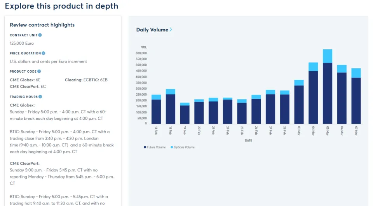Click the 26 Feb futures volume bar
The image size is (373, 206).
[x=256, y=111]
